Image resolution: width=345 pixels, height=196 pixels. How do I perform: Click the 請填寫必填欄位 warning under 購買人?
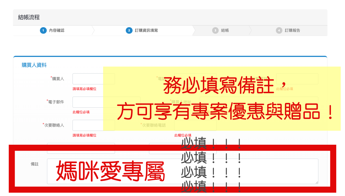(84, 89)
